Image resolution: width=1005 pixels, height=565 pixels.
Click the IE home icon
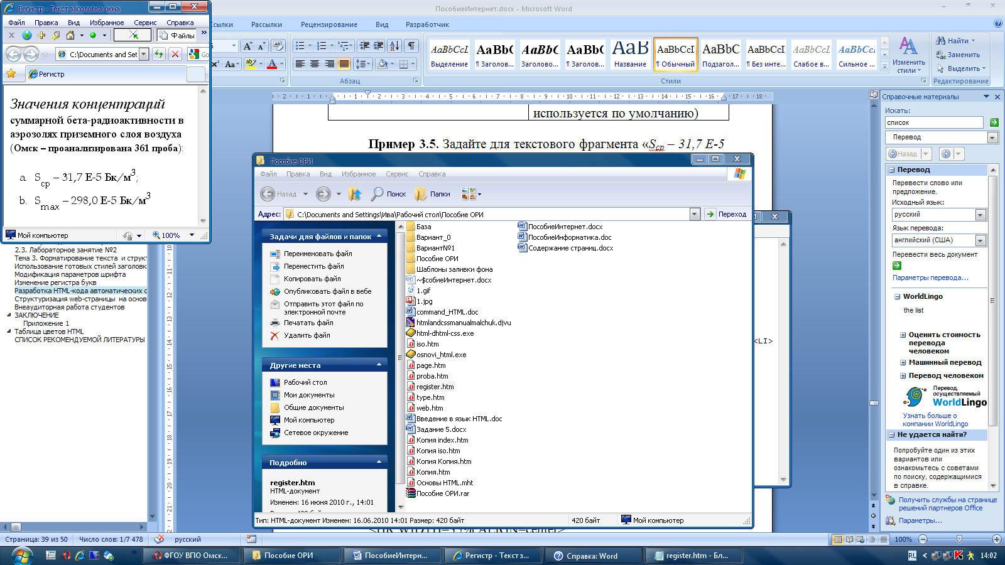pos(70,35)
